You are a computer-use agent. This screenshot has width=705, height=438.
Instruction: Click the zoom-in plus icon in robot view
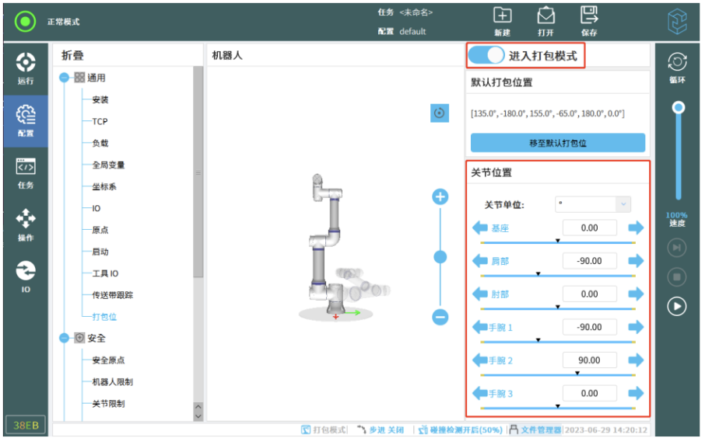(440, 196)
